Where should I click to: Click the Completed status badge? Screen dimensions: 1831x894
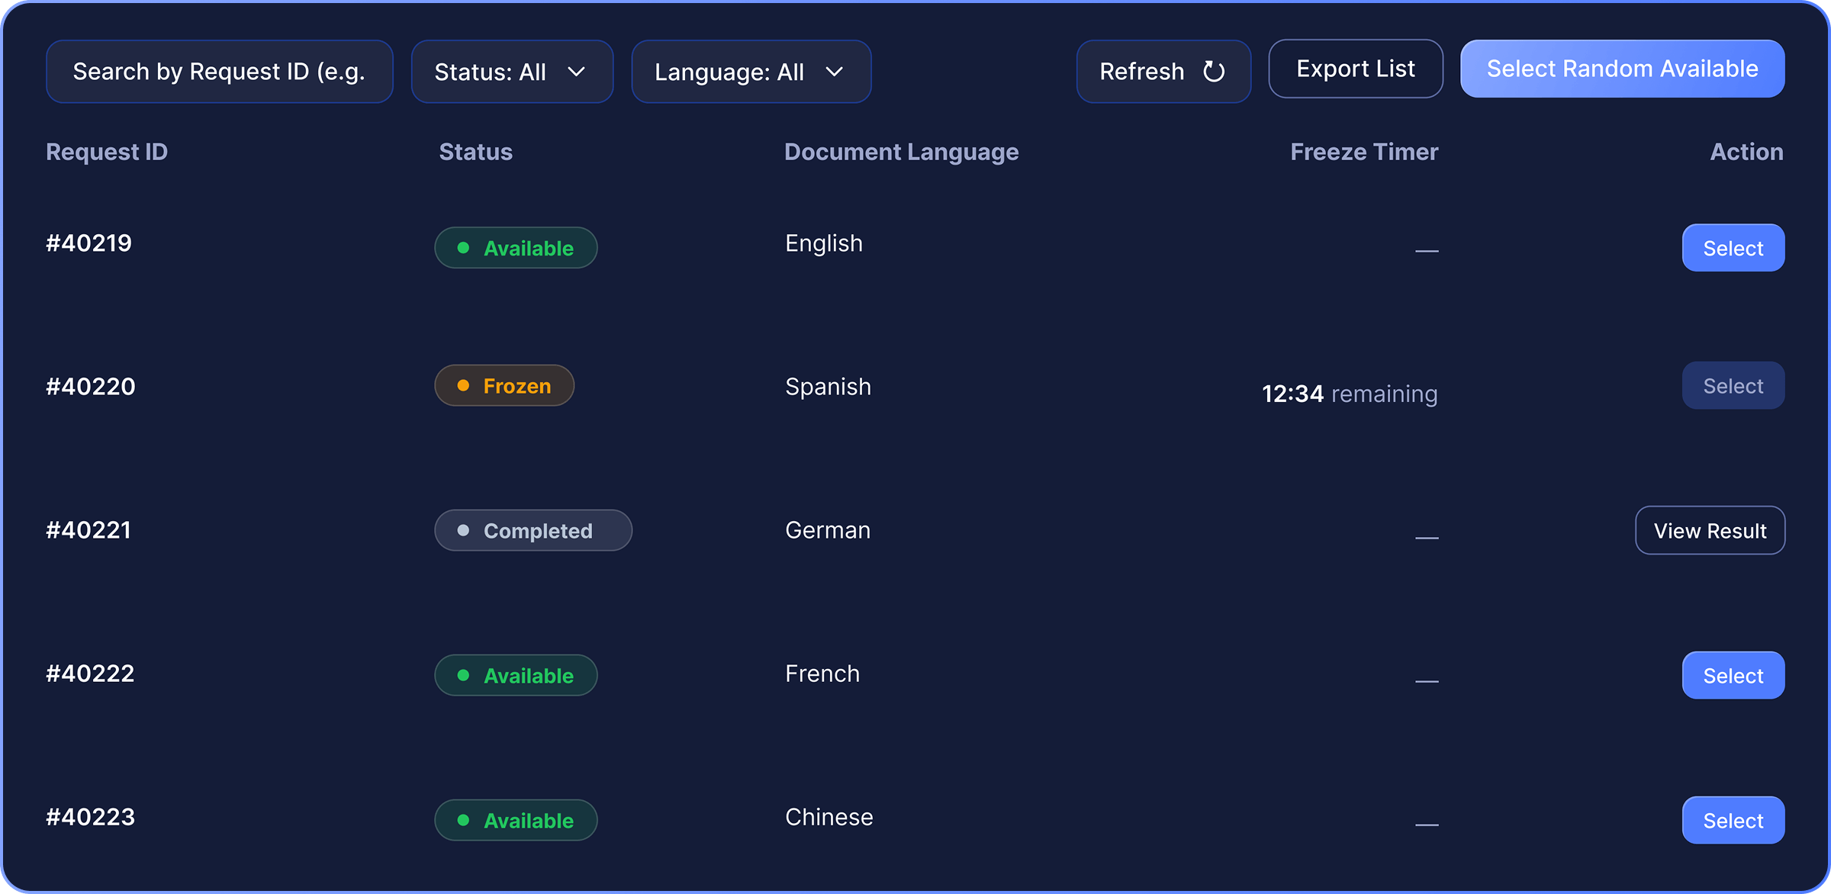coord(533,531)
